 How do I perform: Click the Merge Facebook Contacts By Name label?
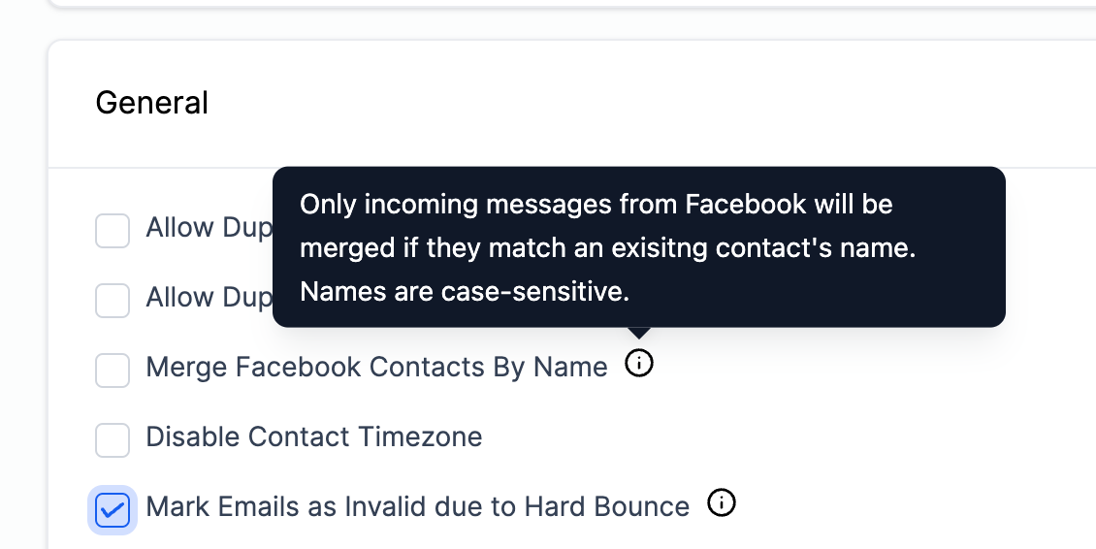pos(376,368)
